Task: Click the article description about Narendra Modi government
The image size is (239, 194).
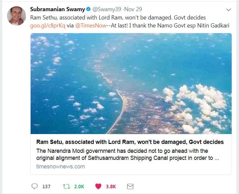Action: coord(128,154)
